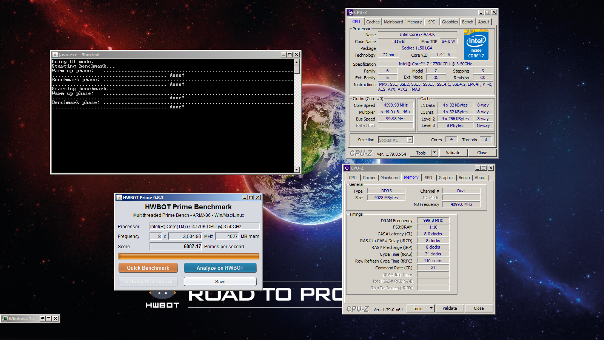This screenshot has height=340, width=604.
Task: Restore the minimized Windows Task Manager window
Action: click(x=42, y=319)
